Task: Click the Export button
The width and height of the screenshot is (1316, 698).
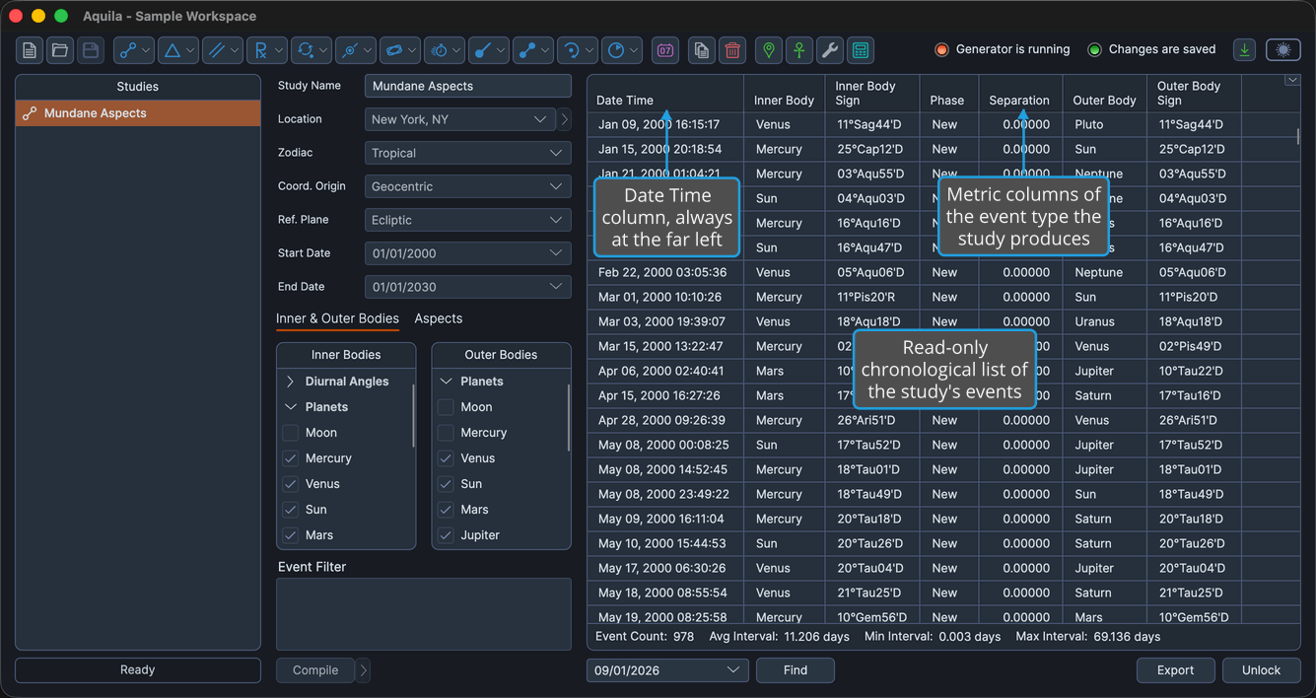Action: point(1176,670)
